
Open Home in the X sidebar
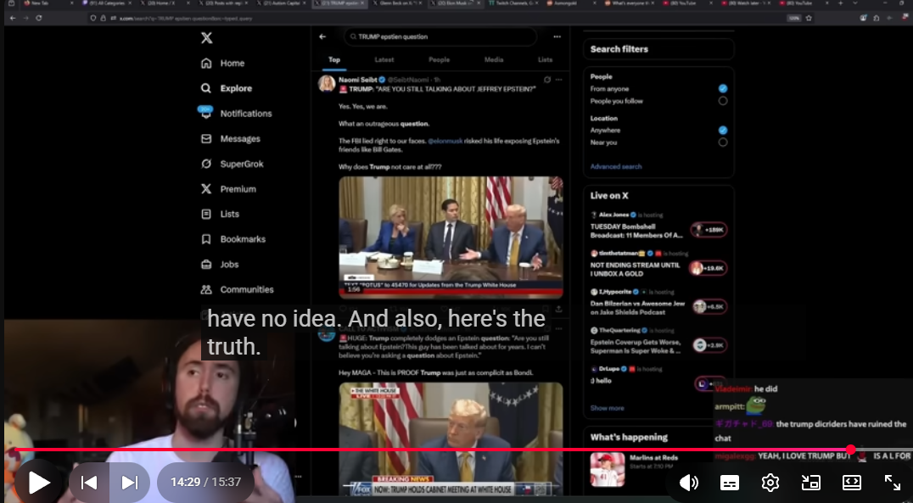tap(222, 64)
